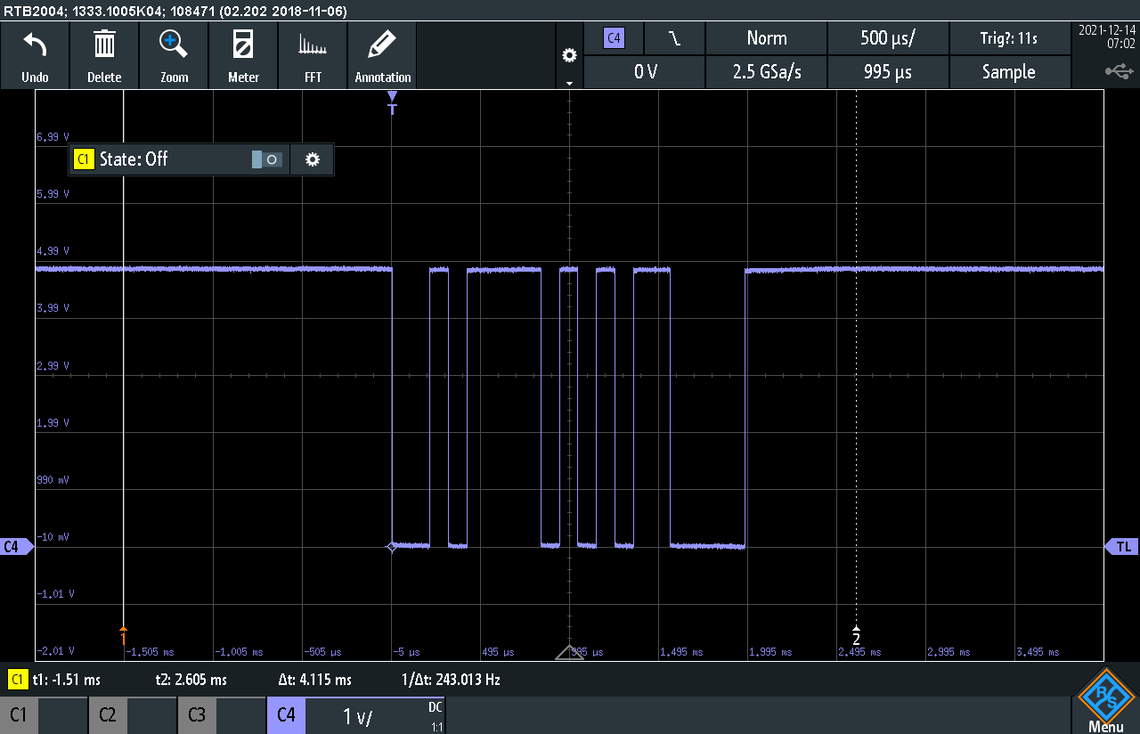Click the Δt: 4.115 ms readout
This screenshot has width=1140, height=734.
click(315, 680)
